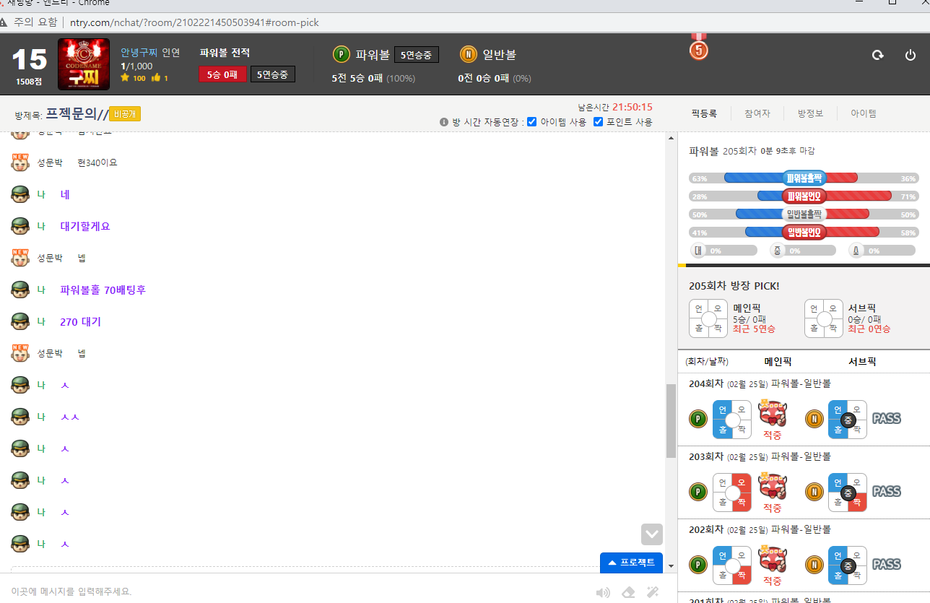Click the yellow star points icon under the host name
Viewport: 930px width, 603px height.
point(125,78)
